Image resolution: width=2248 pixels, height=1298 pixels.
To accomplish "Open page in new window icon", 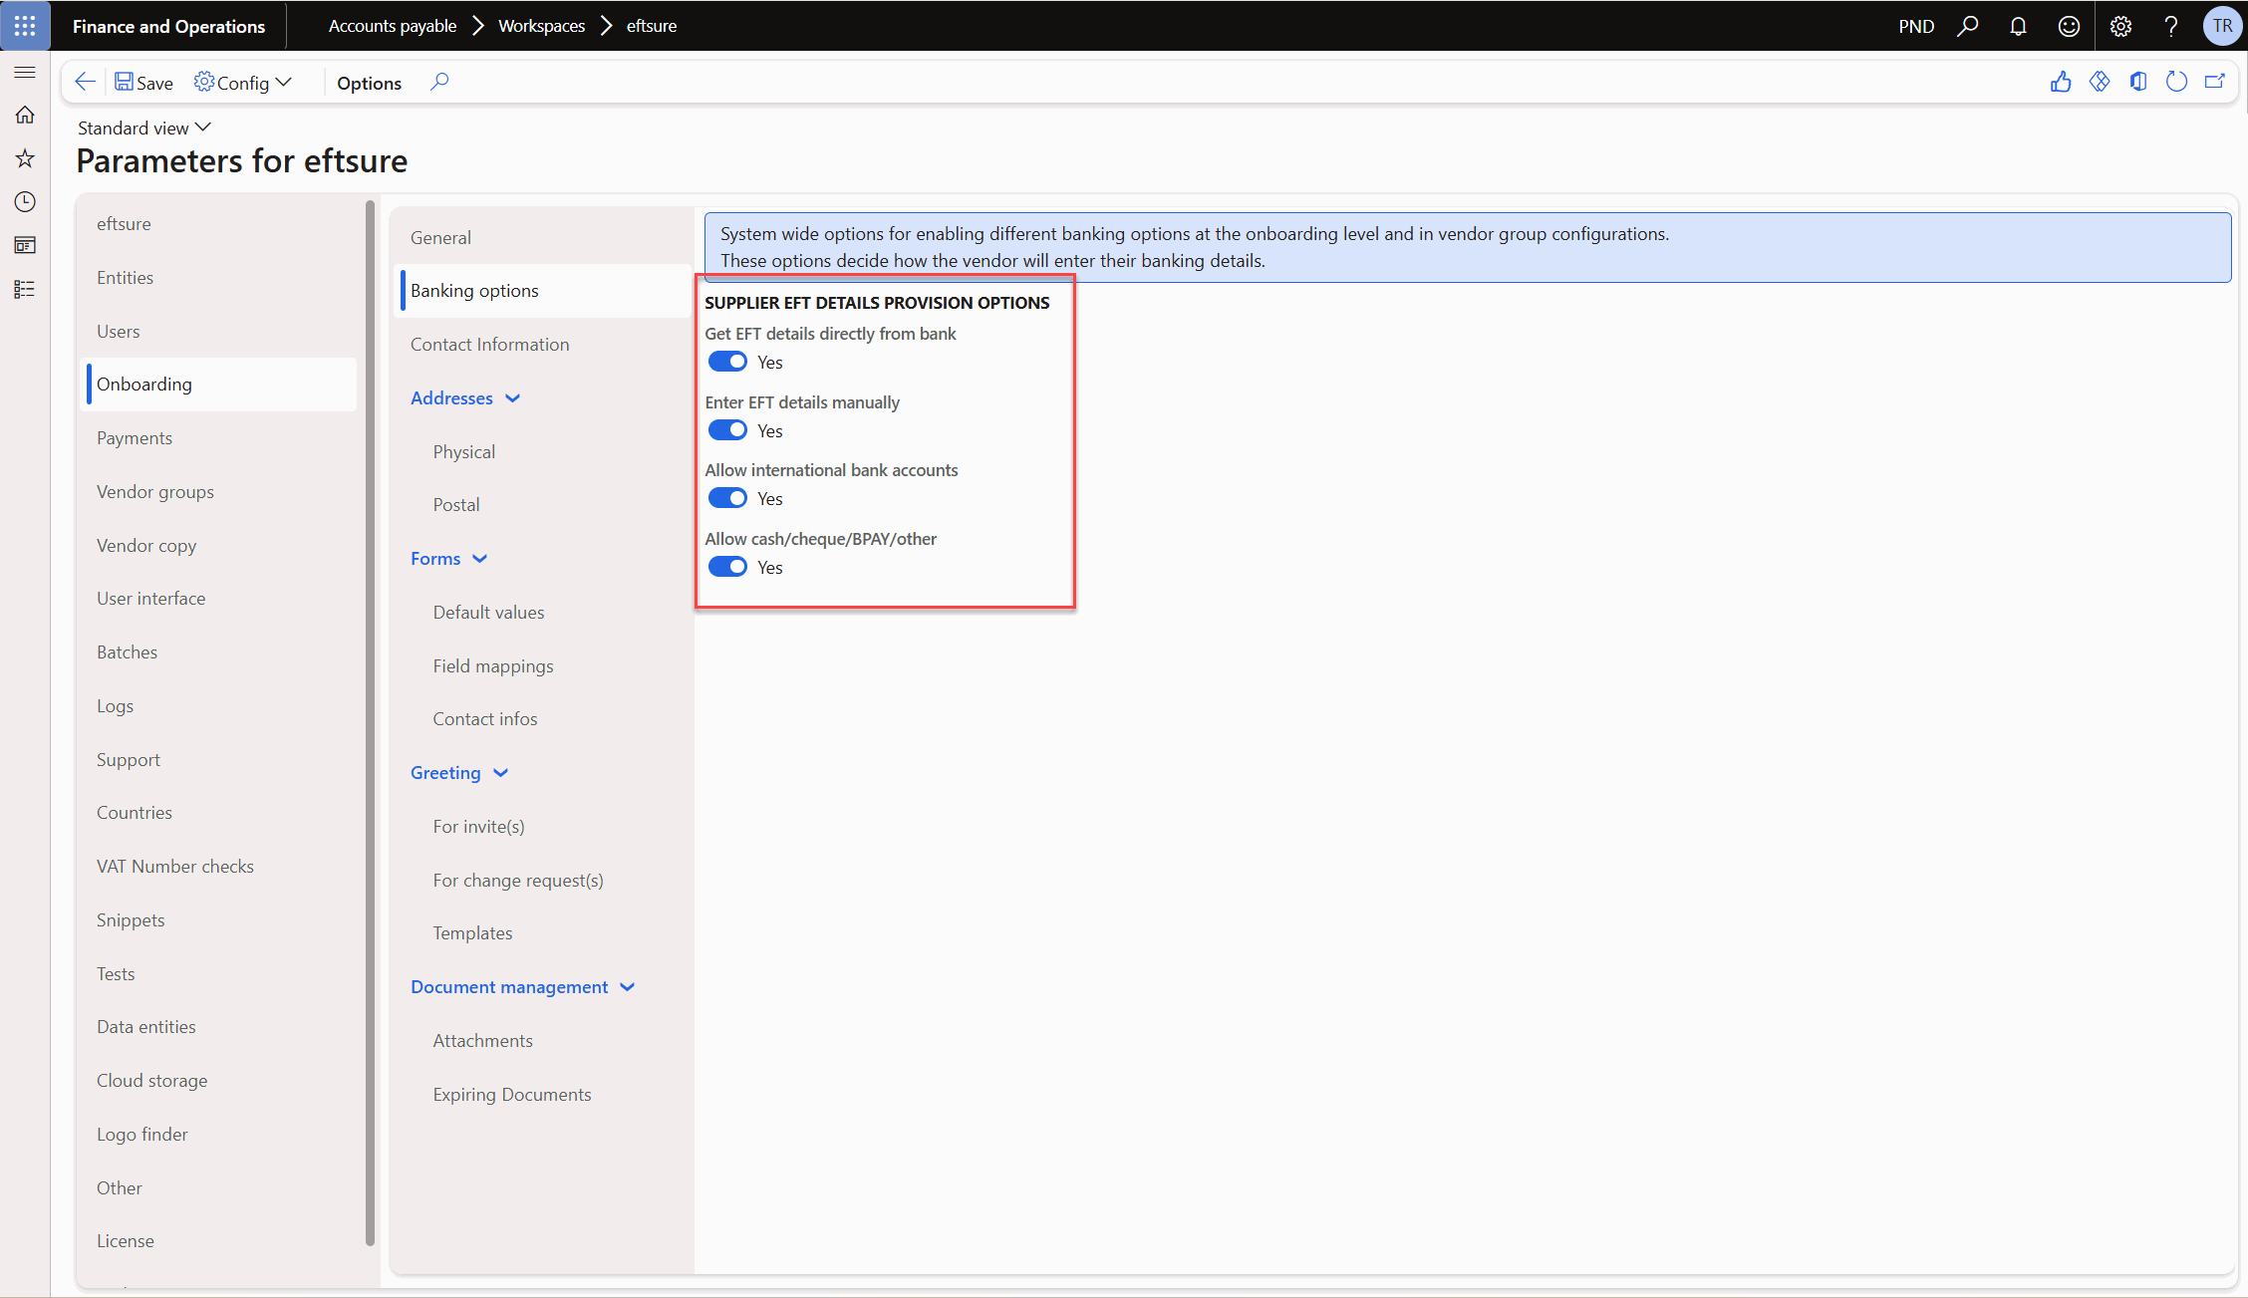I will pos(2215,82).
